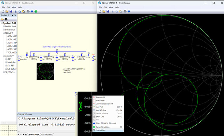Choose Zoom Abscissa Extent menu entry

(108, 104)
